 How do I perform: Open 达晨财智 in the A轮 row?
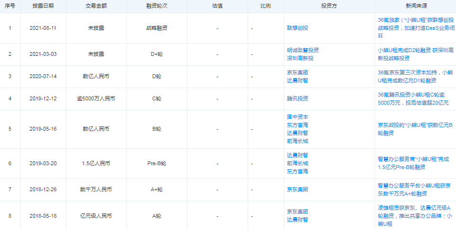[297, 220]
